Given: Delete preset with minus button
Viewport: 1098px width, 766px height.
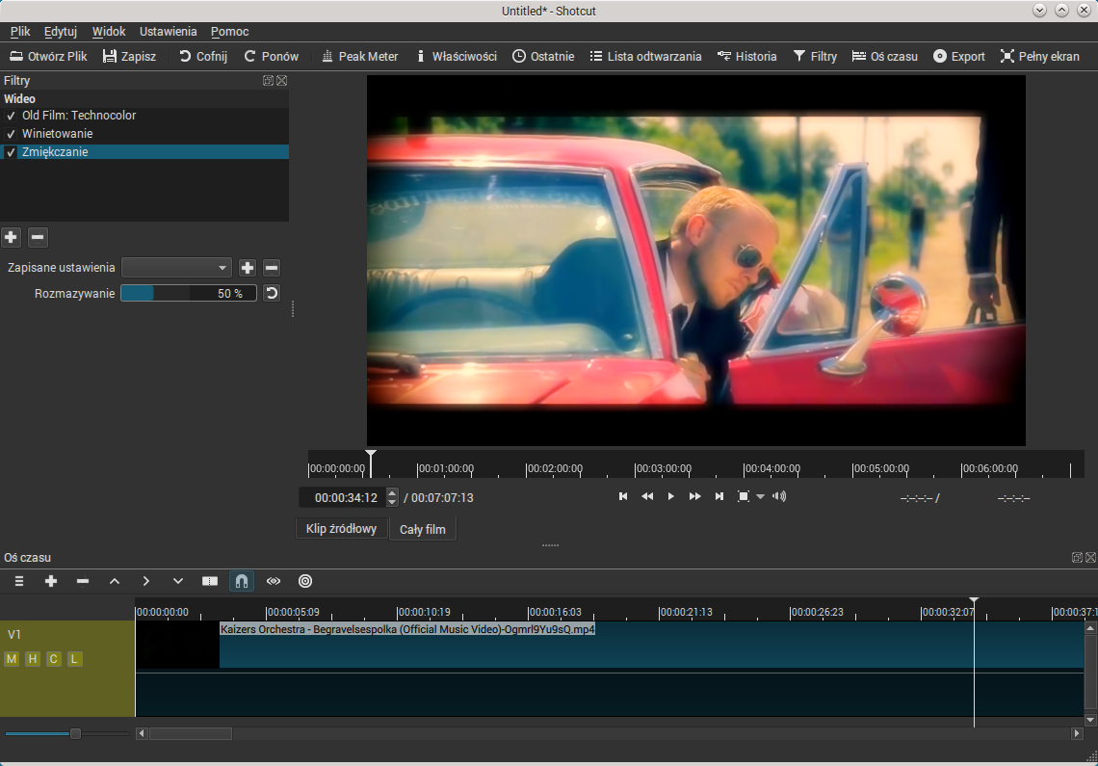Looking at the screenshot, I should [272, 268].
